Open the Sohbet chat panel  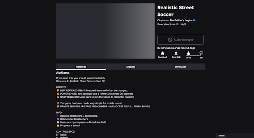pyautogui.click(x=235, y=135)
